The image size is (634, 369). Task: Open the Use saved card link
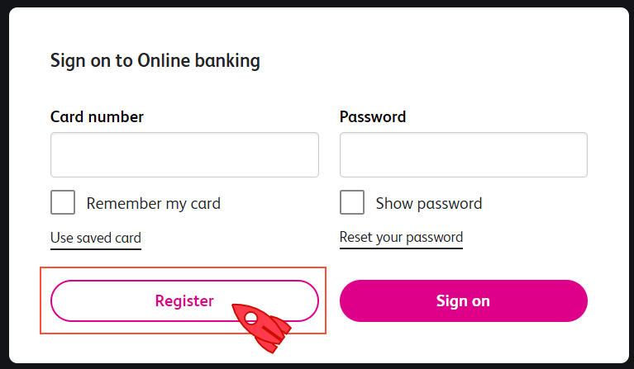(x=96, y=239)
